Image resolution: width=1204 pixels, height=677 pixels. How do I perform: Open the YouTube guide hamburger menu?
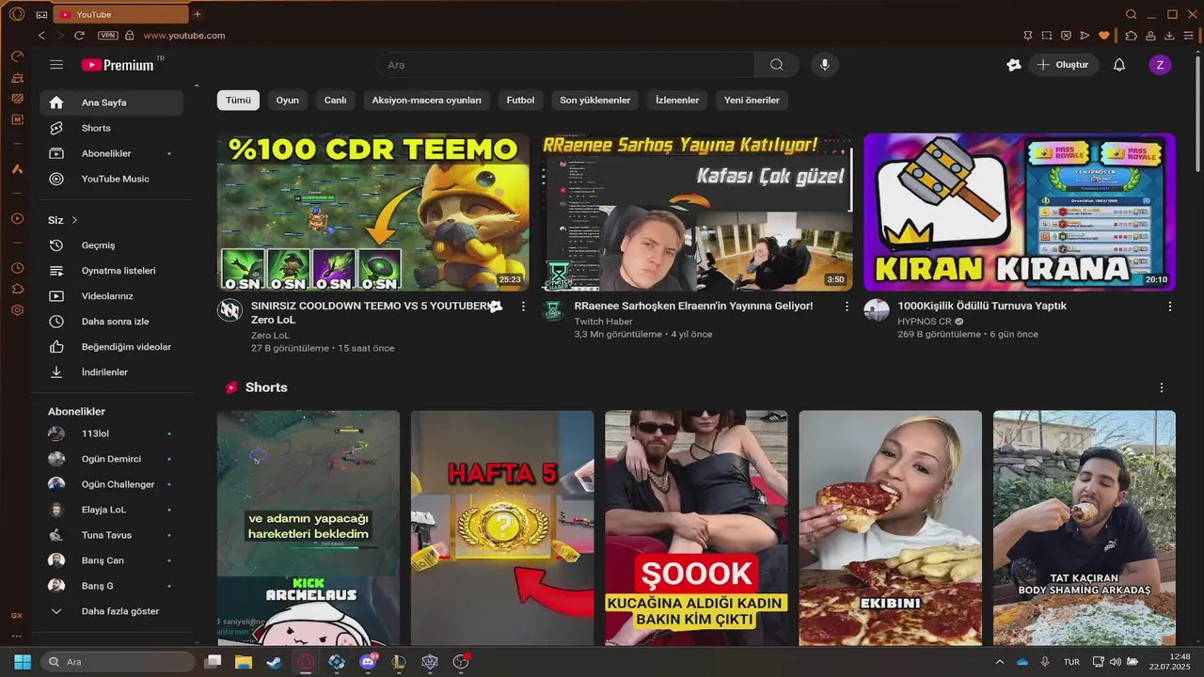pyautogui.click(x=56, y=65)
